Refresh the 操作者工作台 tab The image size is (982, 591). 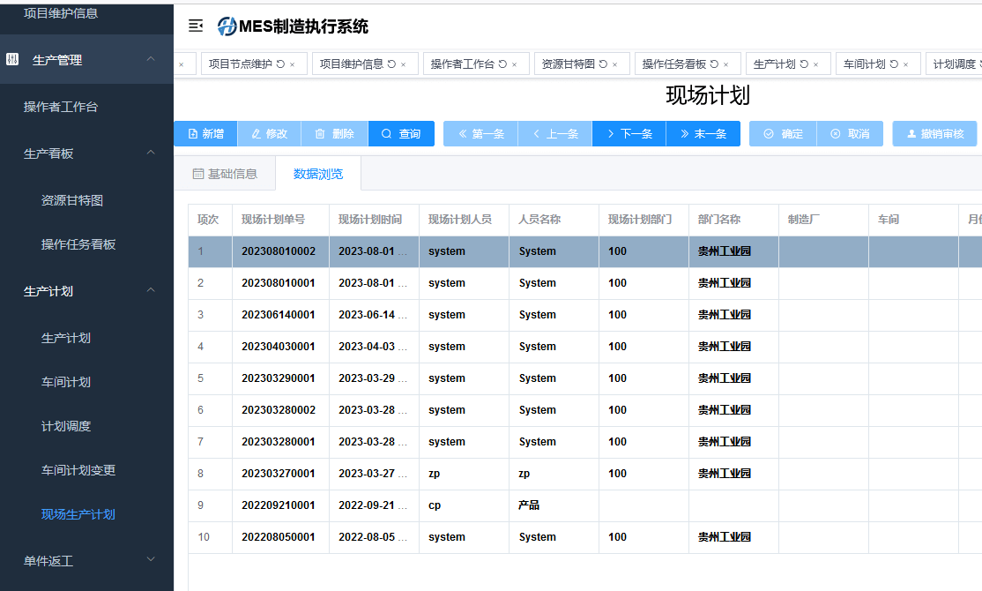[502, 64]
